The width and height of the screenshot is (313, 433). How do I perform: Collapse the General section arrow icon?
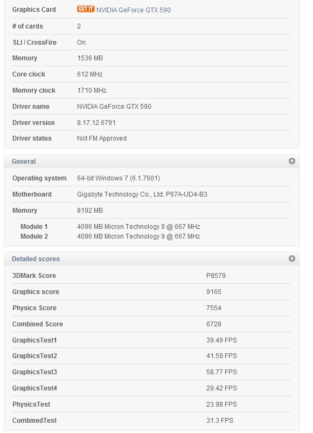pos(292,161)
